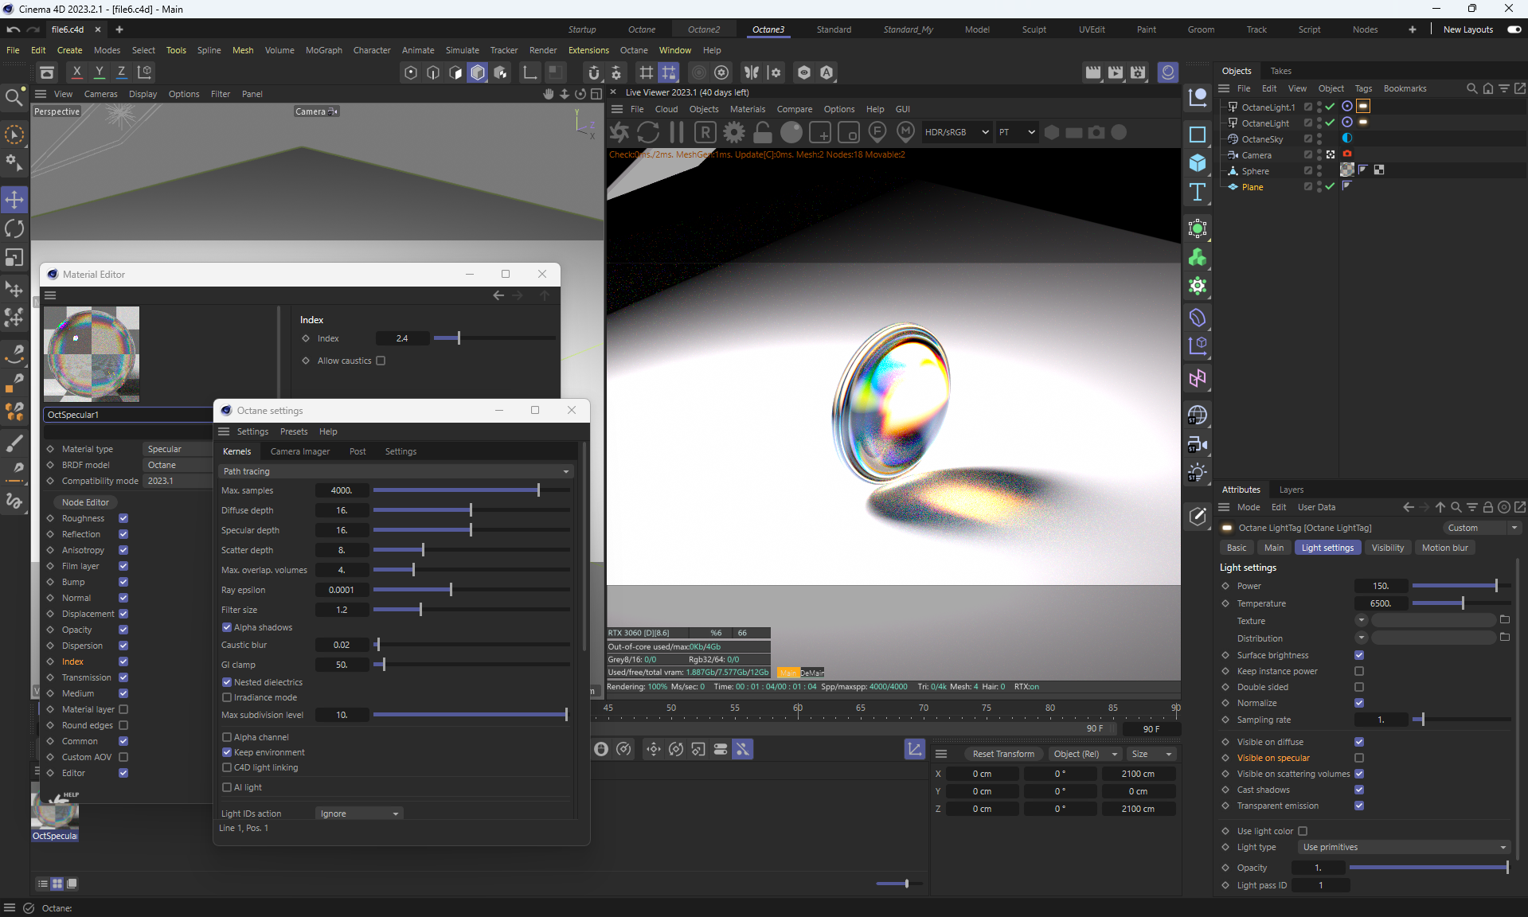Add a Cube primitive from the side palette

(1198, 163)
